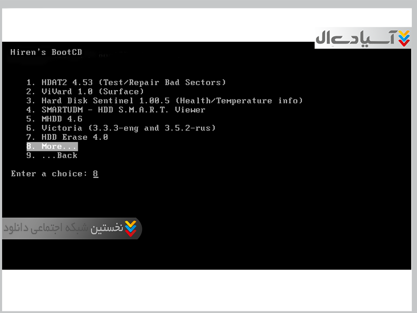417x313 pixels.
Task: Click the chevron icon in the bottom-left watermark
Action: coord(131,228)
